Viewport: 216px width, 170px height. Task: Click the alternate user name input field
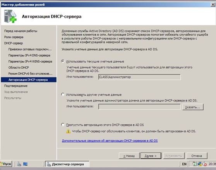[x=139, y=107]
